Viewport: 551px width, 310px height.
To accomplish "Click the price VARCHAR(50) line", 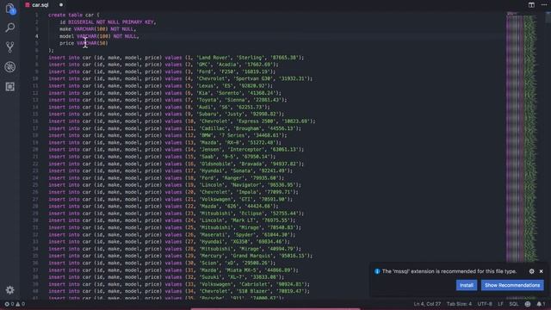I will (84, 43).
